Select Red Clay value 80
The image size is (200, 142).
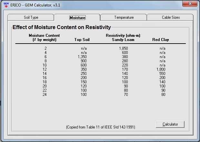pyautogui.click(x=164, y=95)
